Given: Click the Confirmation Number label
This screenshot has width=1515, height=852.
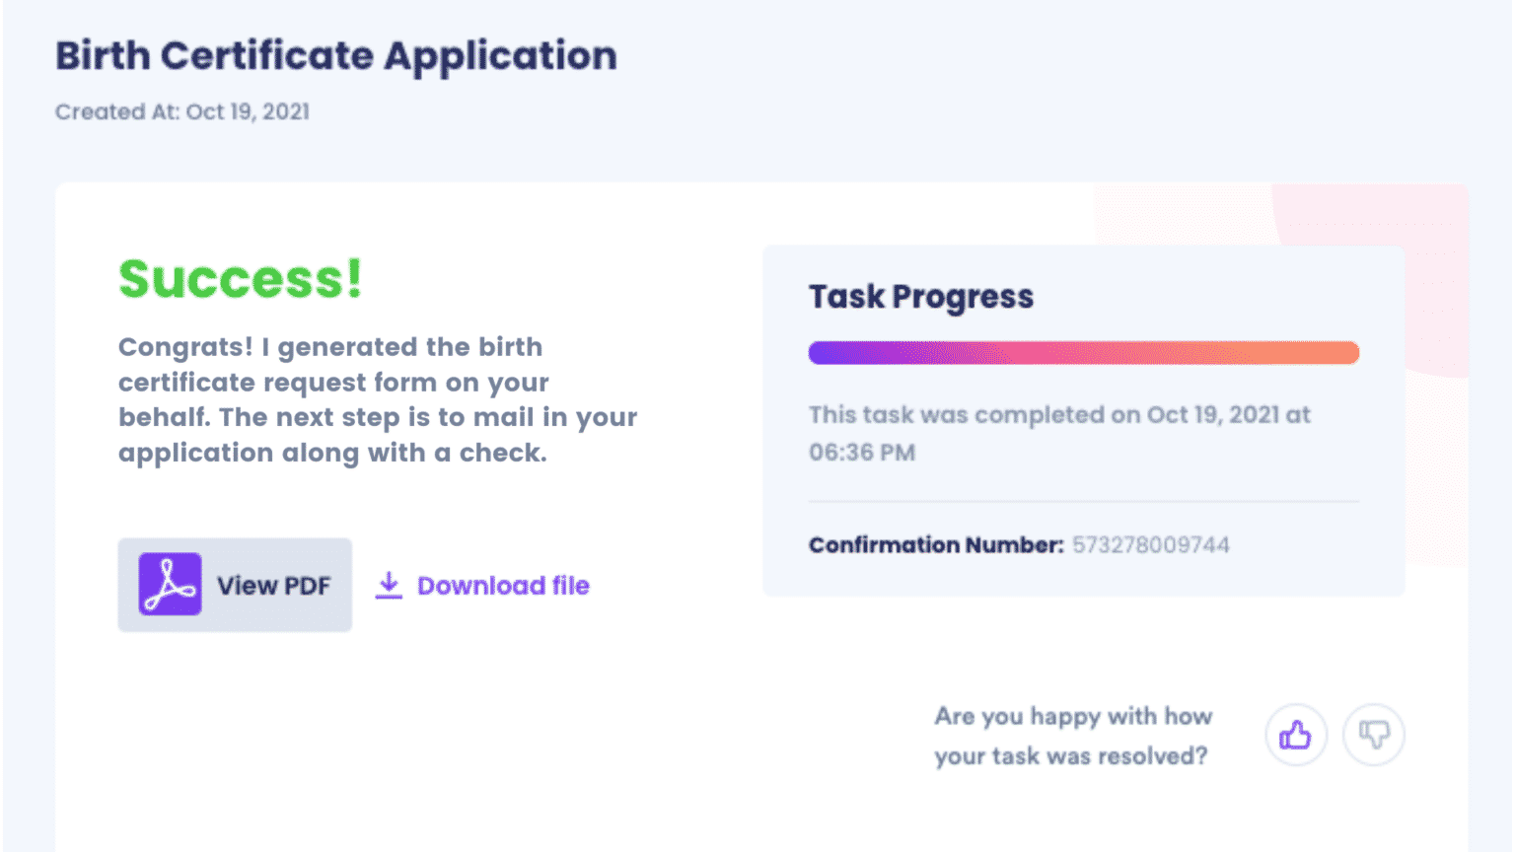Looking at the screenshot, I should pos(935,545).
